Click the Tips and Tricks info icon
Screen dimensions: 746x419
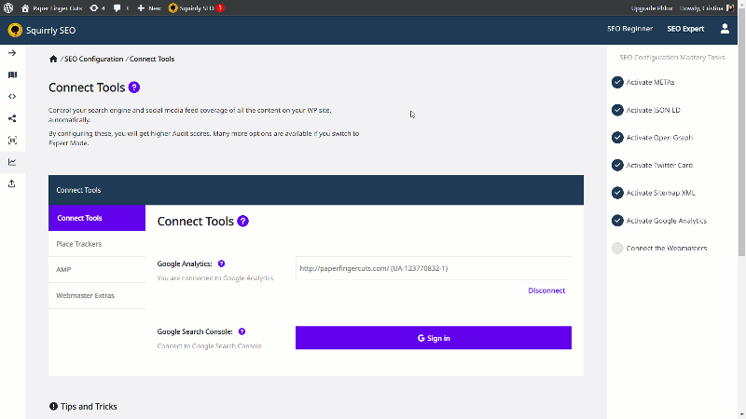(x=53, y=406)
